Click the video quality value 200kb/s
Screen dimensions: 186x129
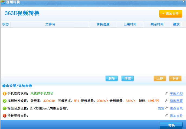103,101
